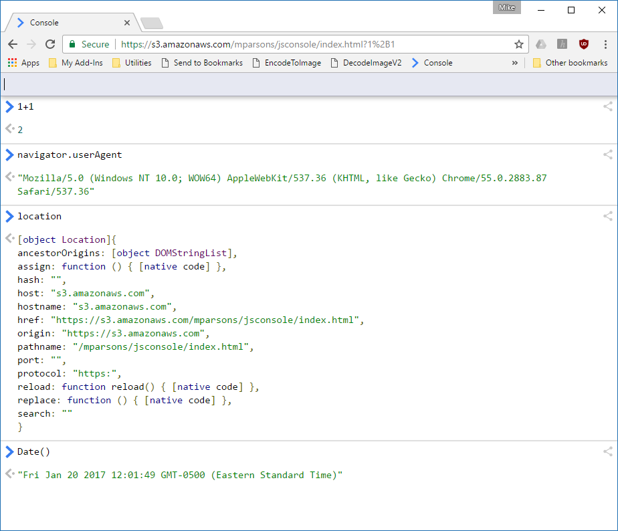Minimize the browser window
The width and height of the screenshot is (618, 531).
coord(541,10)
